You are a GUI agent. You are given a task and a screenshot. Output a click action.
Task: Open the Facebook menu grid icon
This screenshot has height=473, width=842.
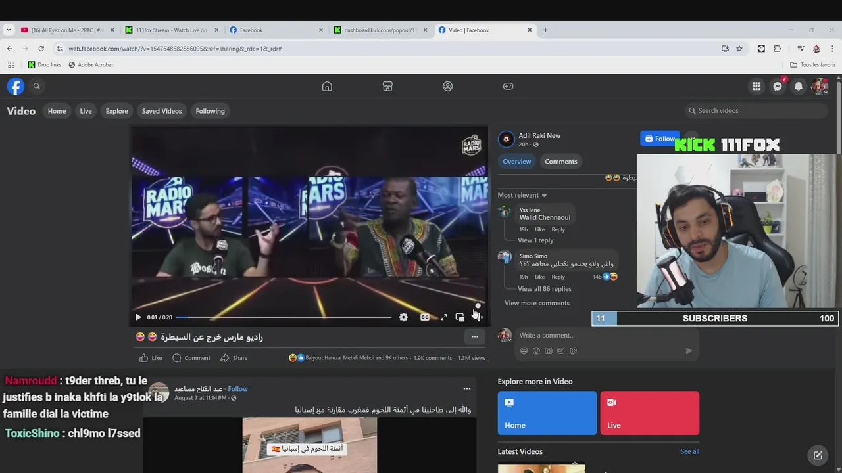(756, 86)
